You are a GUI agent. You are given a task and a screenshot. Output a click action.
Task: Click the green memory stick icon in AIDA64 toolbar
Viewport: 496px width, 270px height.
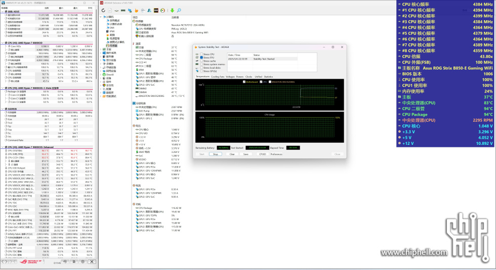[123, 11]
